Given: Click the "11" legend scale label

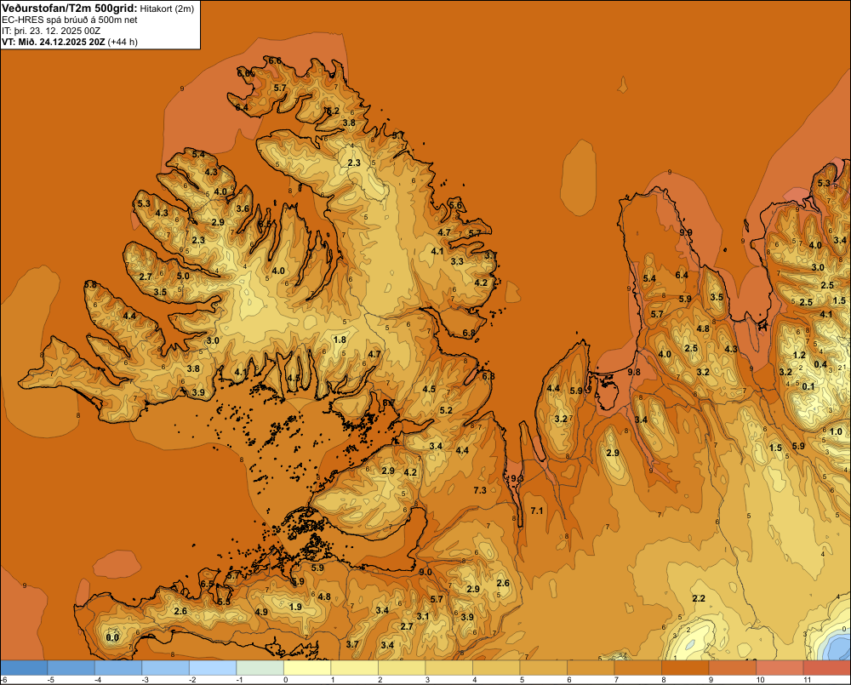Looking at the screenshot, I should click(807, 680).
